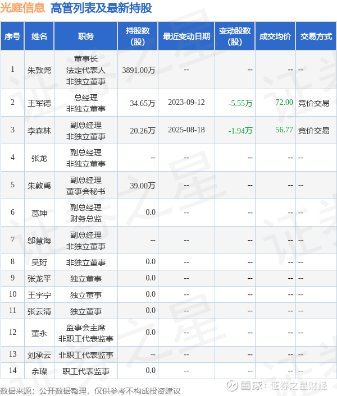Click the change value -5.55万

coord(240,103)
